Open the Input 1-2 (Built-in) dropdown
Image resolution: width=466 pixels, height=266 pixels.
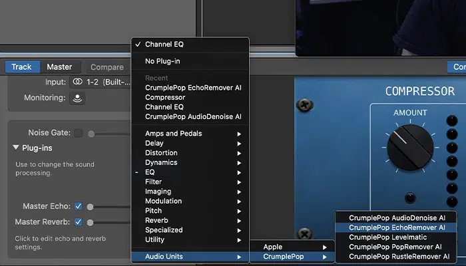[x=100, y=82]
